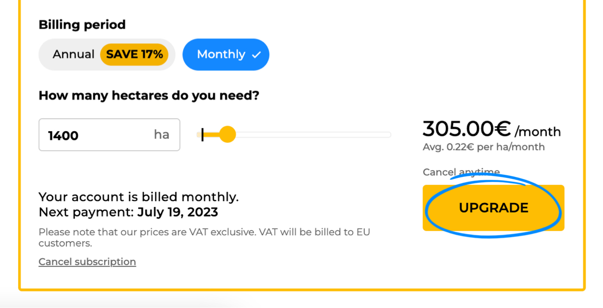Select the Annual billing period option

[107, 54]
